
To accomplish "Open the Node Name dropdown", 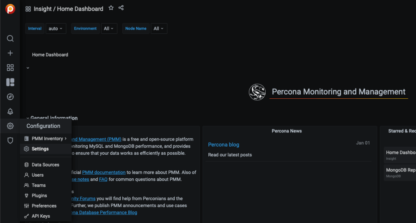I will click(x=158, y=28).
